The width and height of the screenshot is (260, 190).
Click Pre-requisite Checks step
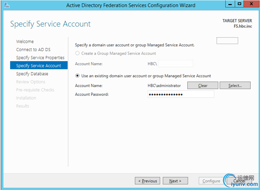[35, 90]
